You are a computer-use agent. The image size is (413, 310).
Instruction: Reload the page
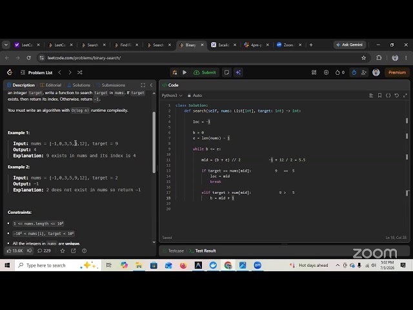[28, 57]
